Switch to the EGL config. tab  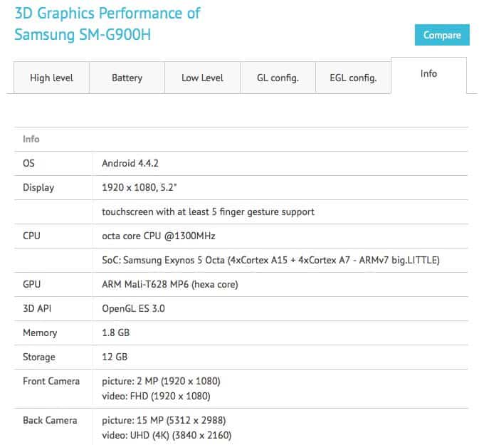tap(353, 78)
